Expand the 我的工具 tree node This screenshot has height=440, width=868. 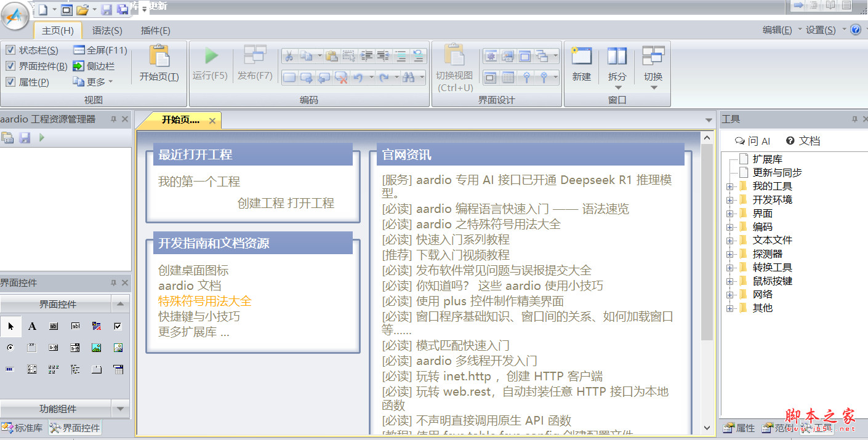[x=729, y=185]
